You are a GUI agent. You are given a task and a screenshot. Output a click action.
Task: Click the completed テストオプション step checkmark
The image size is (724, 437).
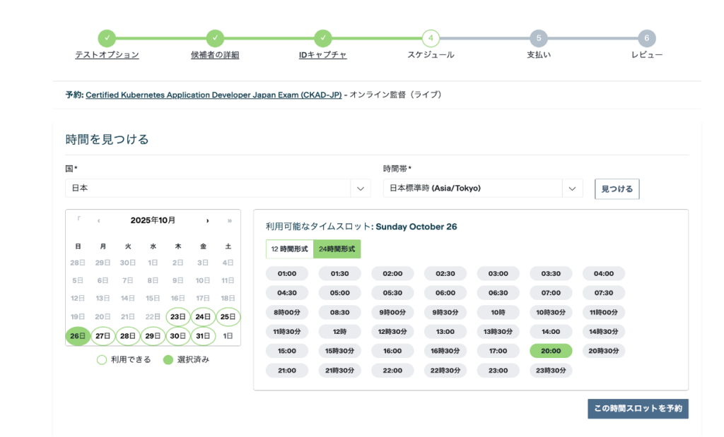[107, 38]
